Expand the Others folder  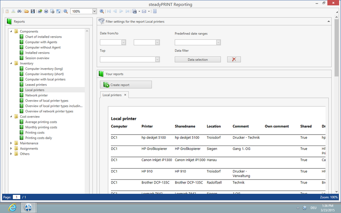(x=11, y=154)
